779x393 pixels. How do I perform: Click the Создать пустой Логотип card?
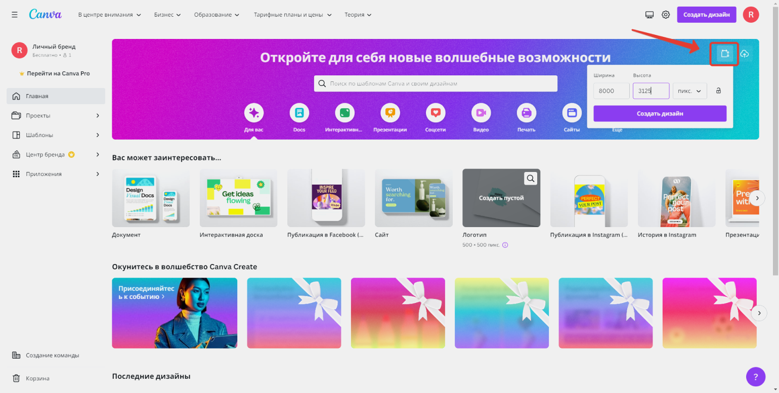(501, 198)
